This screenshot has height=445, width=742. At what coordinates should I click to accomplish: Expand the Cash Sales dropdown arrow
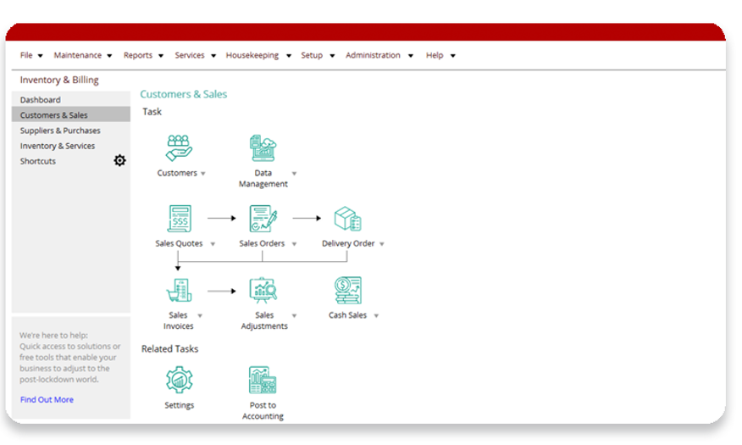pos(376,316)
